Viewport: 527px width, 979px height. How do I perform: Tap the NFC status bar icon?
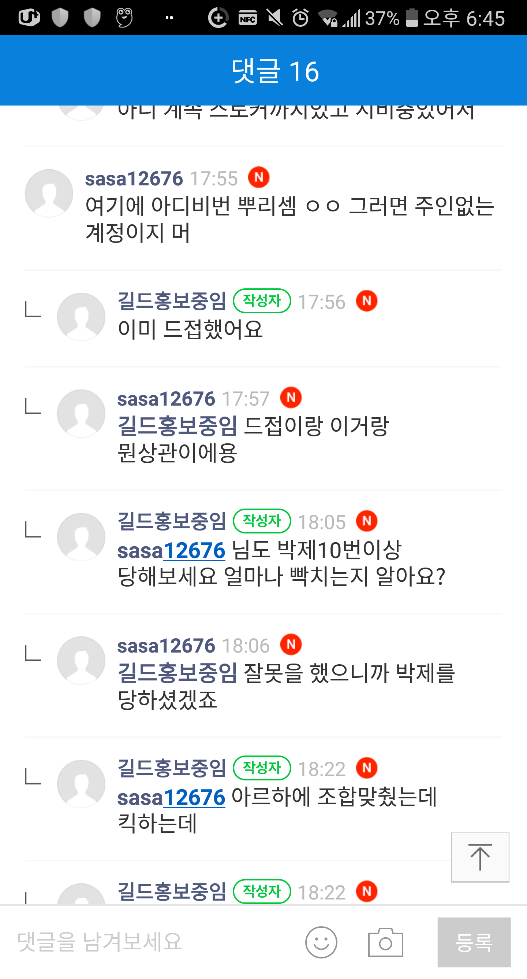[x=247, y=18]
